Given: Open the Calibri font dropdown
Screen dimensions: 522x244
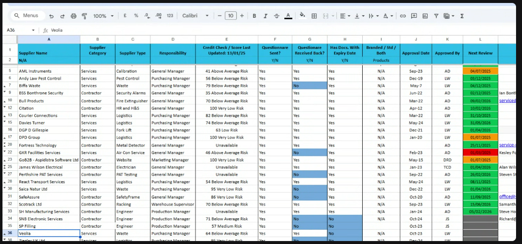Looking at the screenshot, I should click(196, 16).
